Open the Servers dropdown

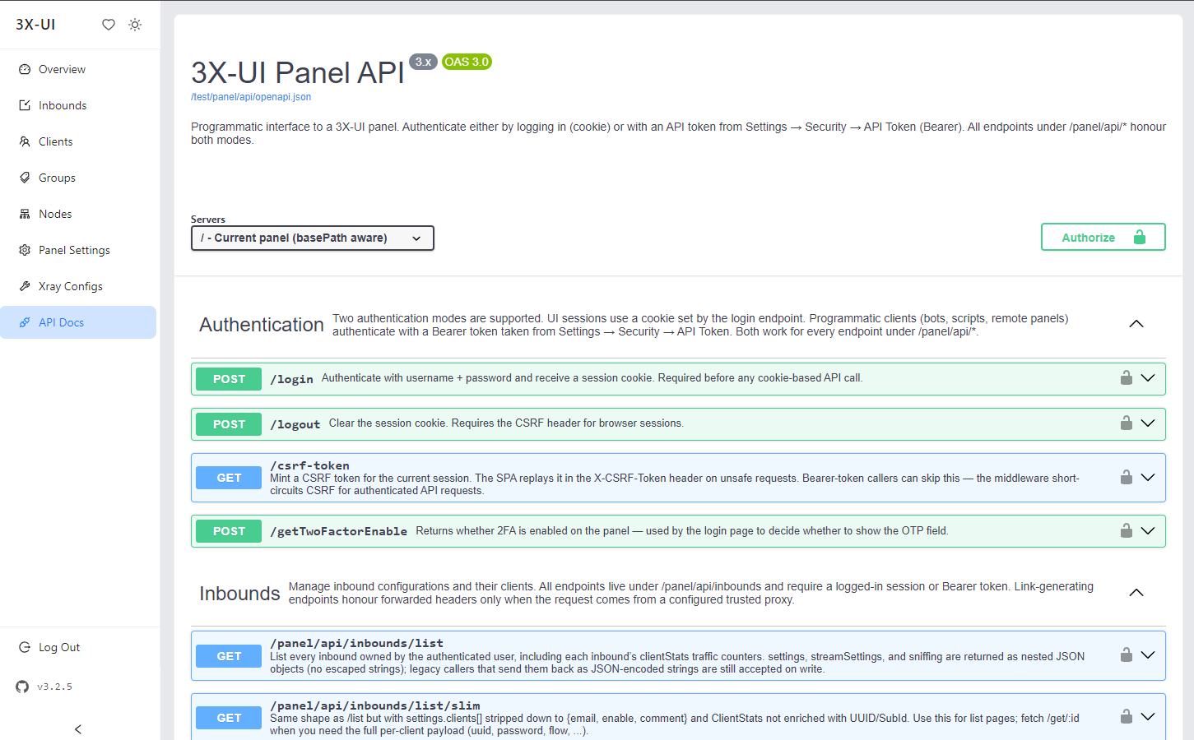(x=313, y=238)
